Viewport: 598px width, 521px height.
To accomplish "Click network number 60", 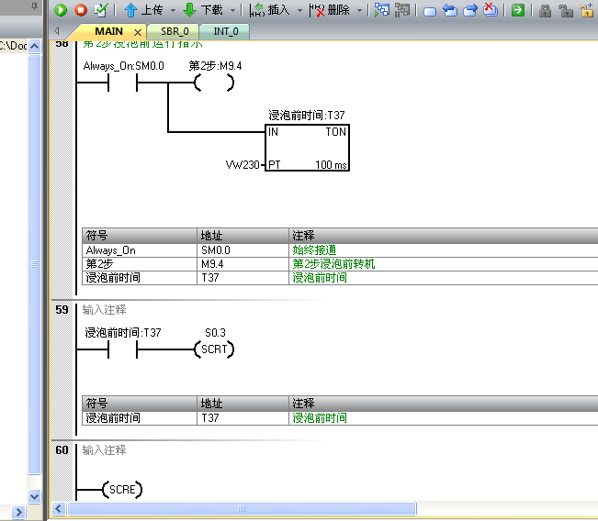I will coord(62,450).
